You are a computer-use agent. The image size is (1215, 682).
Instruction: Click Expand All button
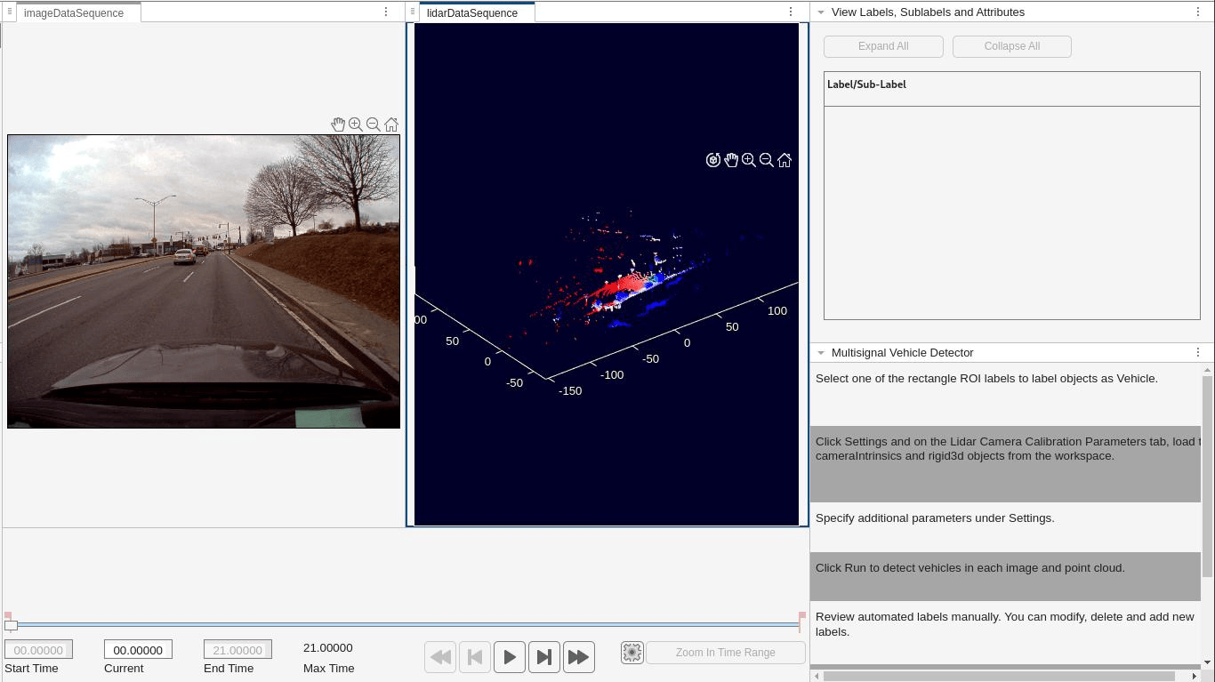[x=883, y=46]
